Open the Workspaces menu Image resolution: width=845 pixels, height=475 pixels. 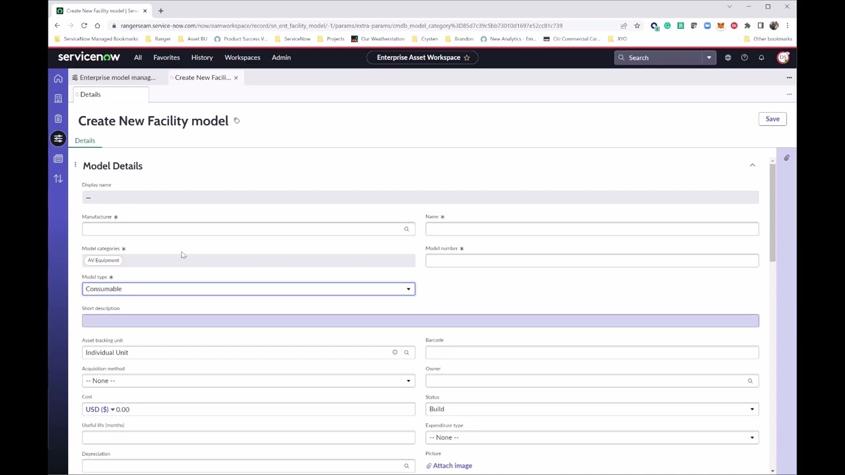coord(242,57)
